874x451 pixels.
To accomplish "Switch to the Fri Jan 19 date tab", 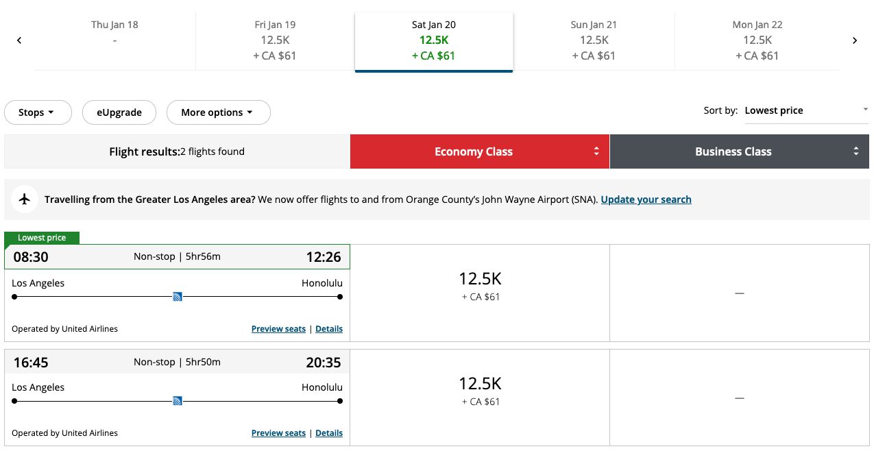I will (x=275, y=40).
